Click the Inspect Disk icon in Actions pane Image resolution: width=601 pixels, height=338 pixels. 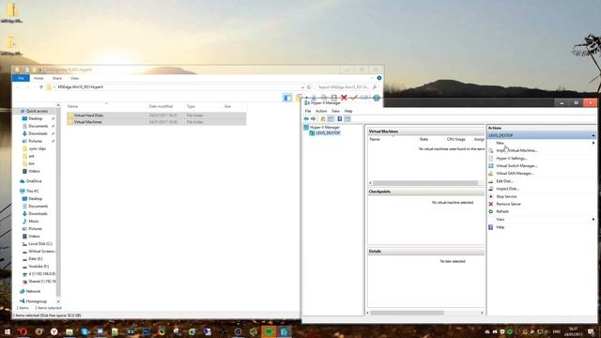[491, 189]
